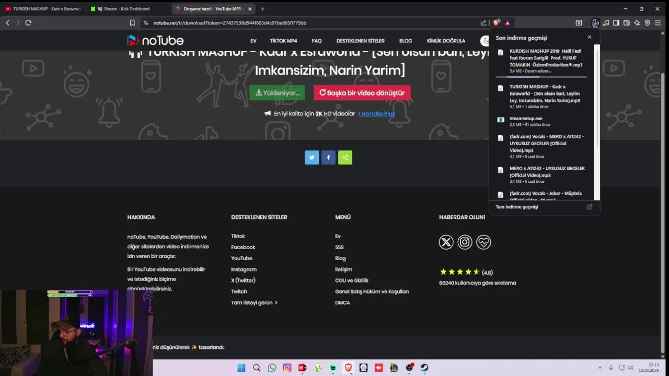
Task: Open the Brave Shields lion icon
Action: click(x=497, y=22)
